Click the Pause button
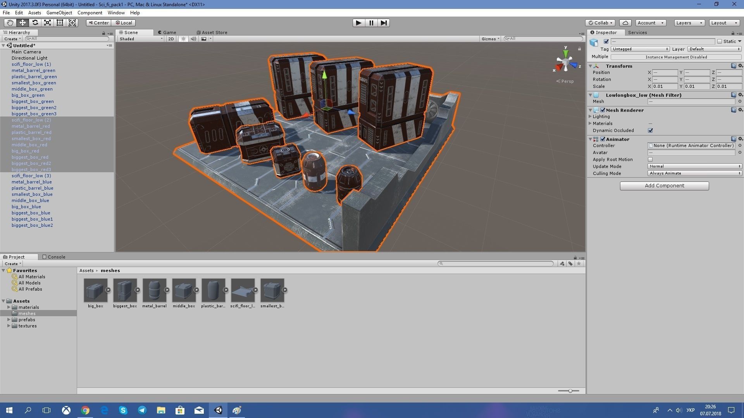744x418 pixels. (x=371, y=23)
